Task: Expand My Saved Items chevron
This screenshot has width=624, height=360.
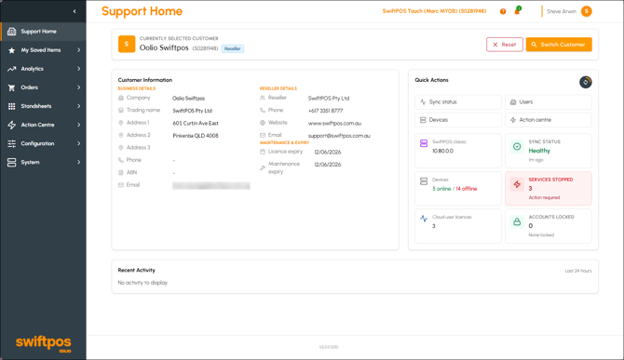Action: (79, 50)
